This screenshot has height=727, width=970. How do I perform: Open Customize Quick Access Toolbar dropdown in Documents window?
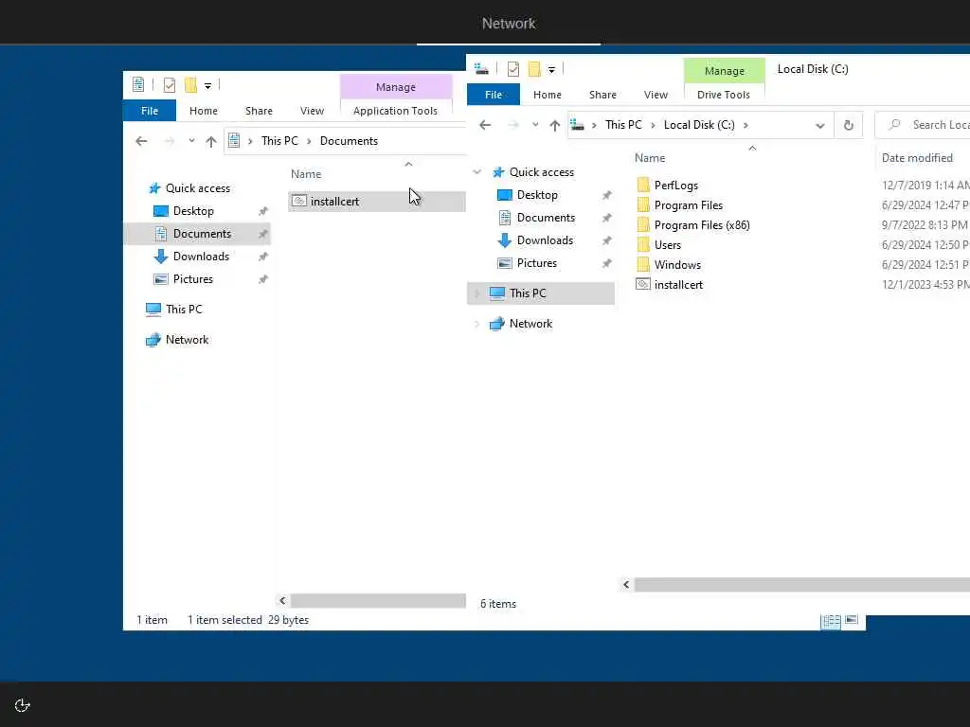coord(207,86)
